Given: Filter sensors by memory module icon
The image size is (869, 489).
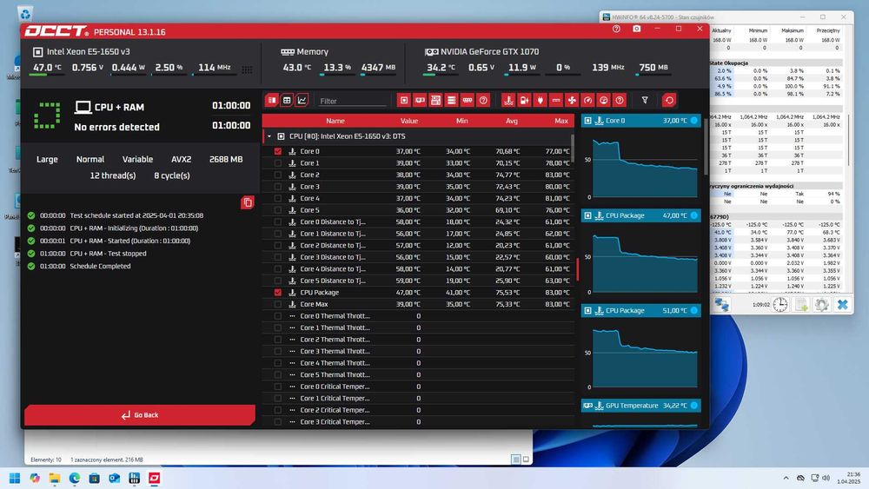Looking at the screenshot, I should 468,100.
